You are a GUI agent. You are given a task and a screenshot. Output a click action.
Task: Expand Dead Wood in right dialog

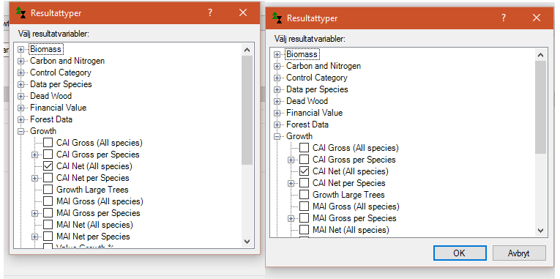277,102
